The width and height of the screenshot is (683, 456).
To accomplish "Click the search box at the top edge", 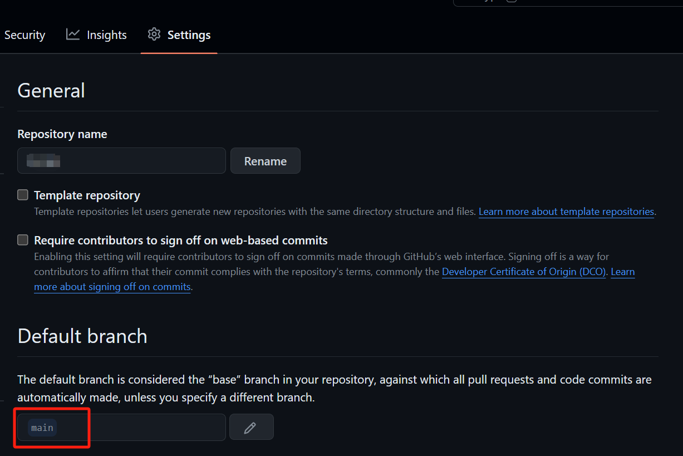I will point(568,3).
